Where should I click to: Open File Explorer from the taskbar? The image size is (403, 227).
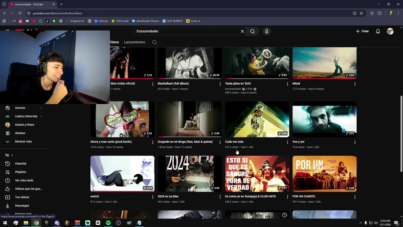pyautogui.click(x=26, y=223)
